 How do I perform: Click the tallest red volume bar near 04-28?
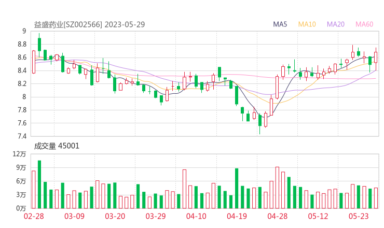coord(277,188)
